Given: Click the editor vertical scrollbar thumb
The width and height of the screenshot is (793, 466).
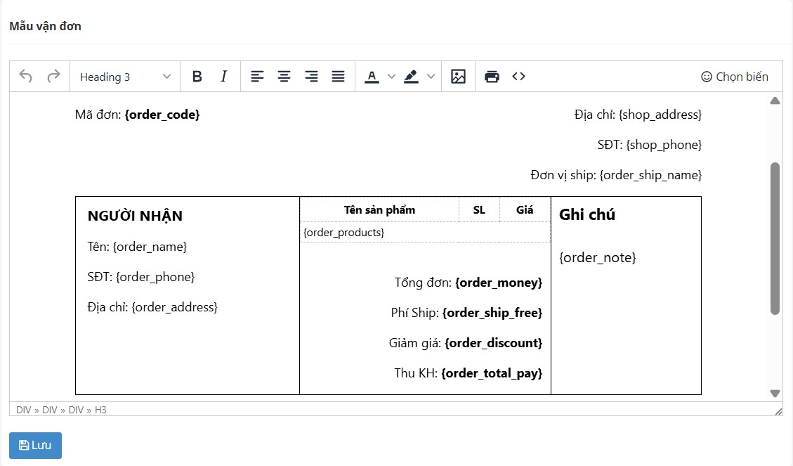Looking at the screenshot, I should click(x=775, y=239).
